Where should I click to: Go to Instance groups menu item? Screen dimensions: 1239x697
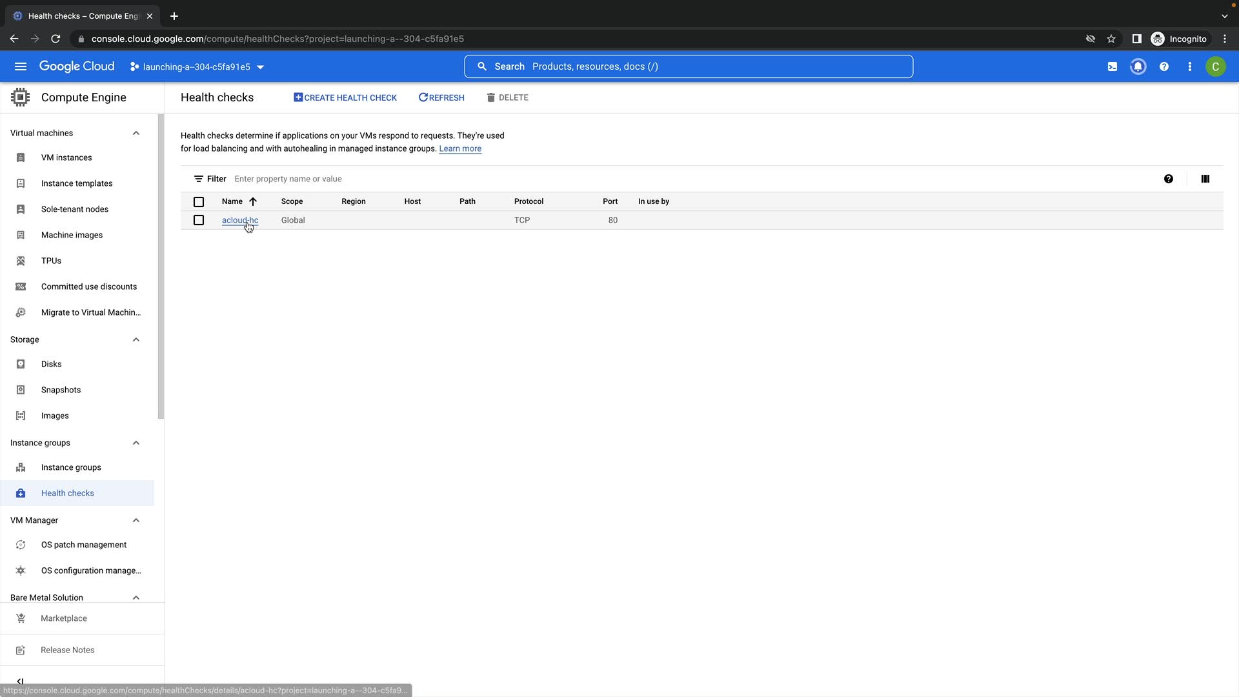[x=71, y=467]
